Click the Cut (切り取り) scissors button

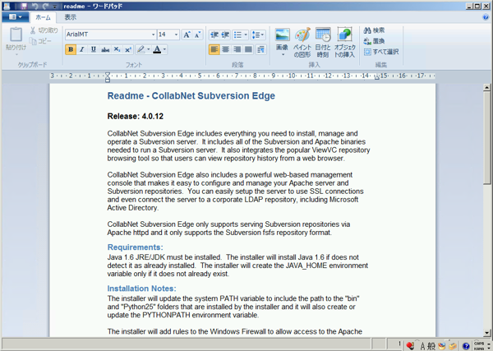(44, 30)
